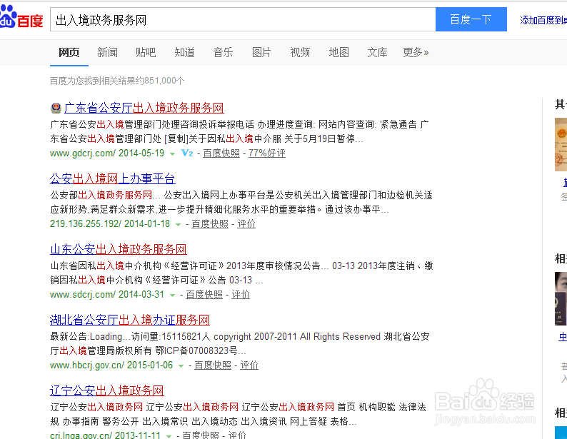Click the top sidebar document thumbnail
567x439 pixels.
[x=561, y=144]
